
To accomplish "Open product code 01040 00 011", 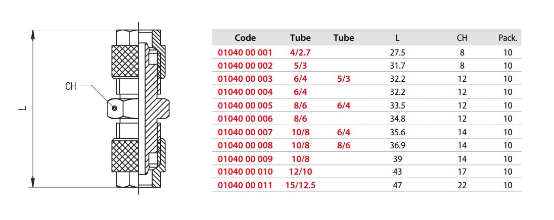I will tap(245, 185).
